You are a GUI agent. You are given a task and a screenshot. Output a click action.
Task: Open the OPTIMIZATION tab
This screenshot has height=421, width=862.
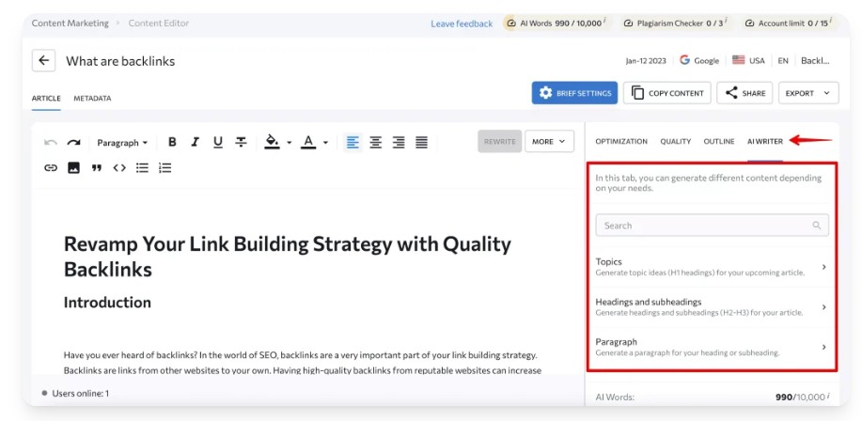point(621,141)
